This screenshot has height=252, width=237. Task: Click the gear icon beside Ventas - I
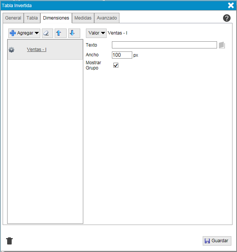pyautogui.click(x=11, y=50)
